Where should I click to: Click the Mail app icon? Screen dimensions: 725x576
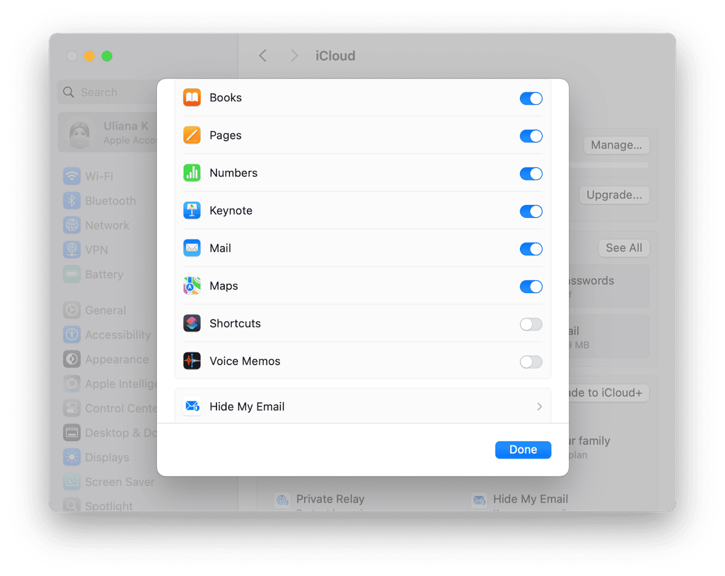[192, 248]
